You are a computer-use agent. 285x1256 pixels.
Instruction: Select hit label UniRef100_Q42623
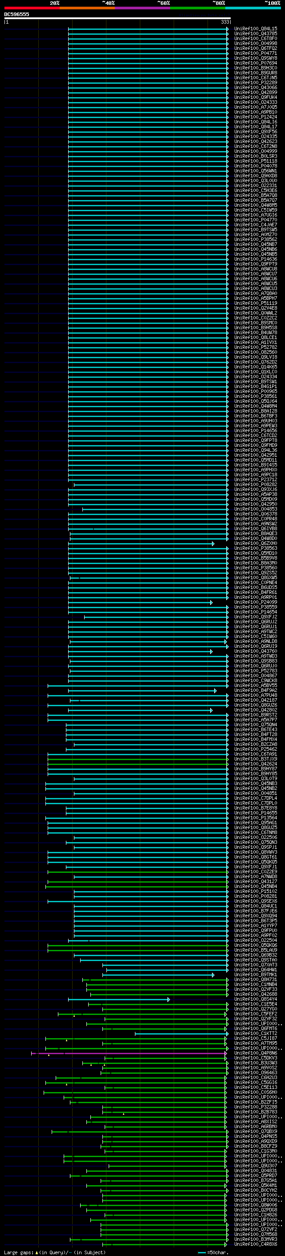(256, 141)
